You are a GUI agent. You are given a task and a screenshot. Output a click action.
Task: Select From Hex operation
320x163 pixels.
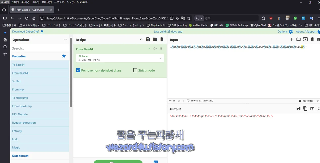click(39, 89)
